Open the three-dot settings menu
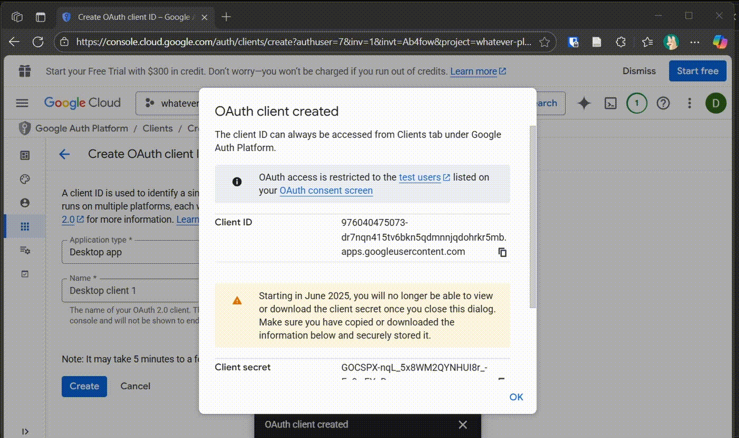739x438 pixels. 689,103
